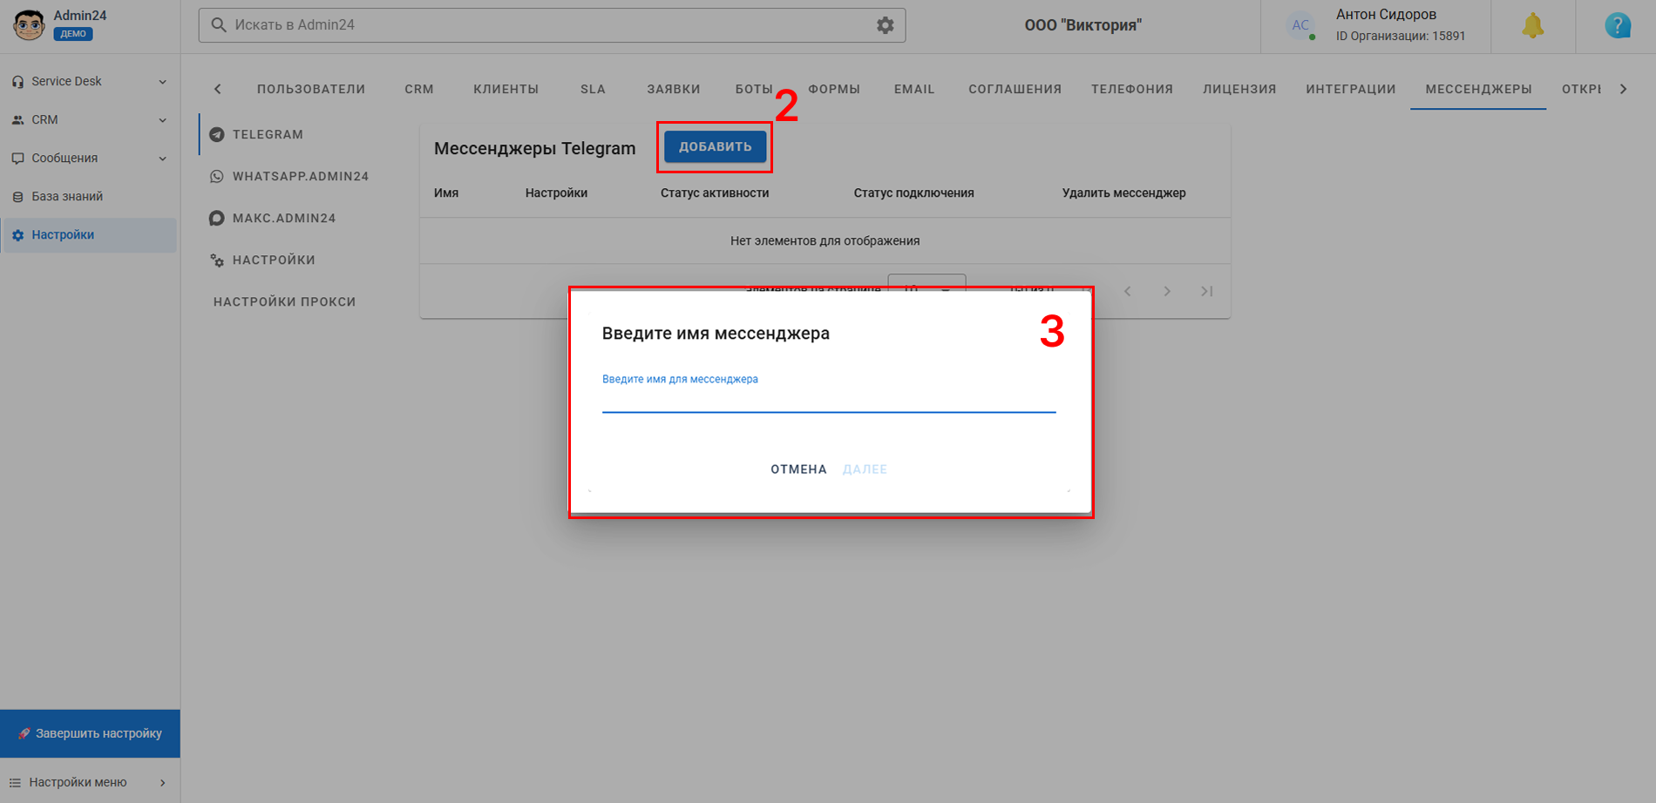Viewport: 1656px width, 803px height.
Task: Click ОТМЕНА in the dialog
Action: (798, 469)
